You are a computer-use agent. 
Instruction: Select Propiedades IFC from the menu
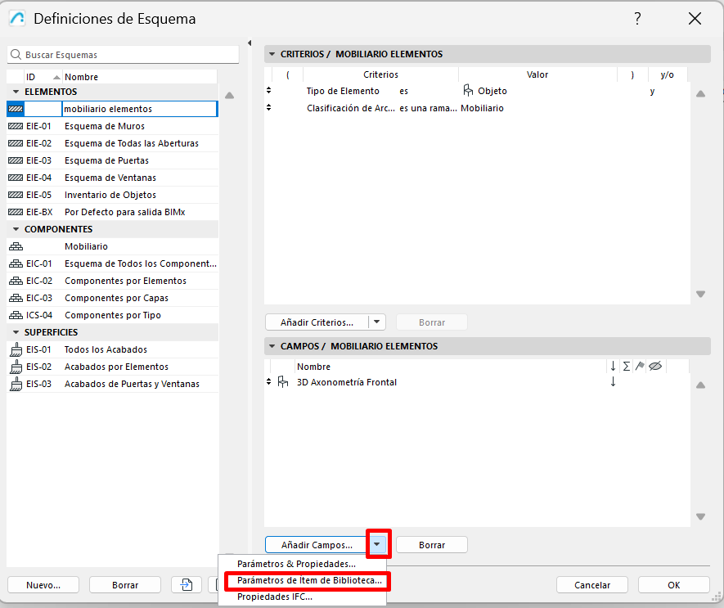pyautogui.click(x=274, y=597)
